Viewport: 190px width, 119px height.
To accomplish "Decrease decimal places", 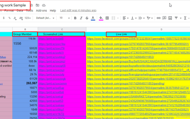I will pyautogui.click(x=15, y=18).
